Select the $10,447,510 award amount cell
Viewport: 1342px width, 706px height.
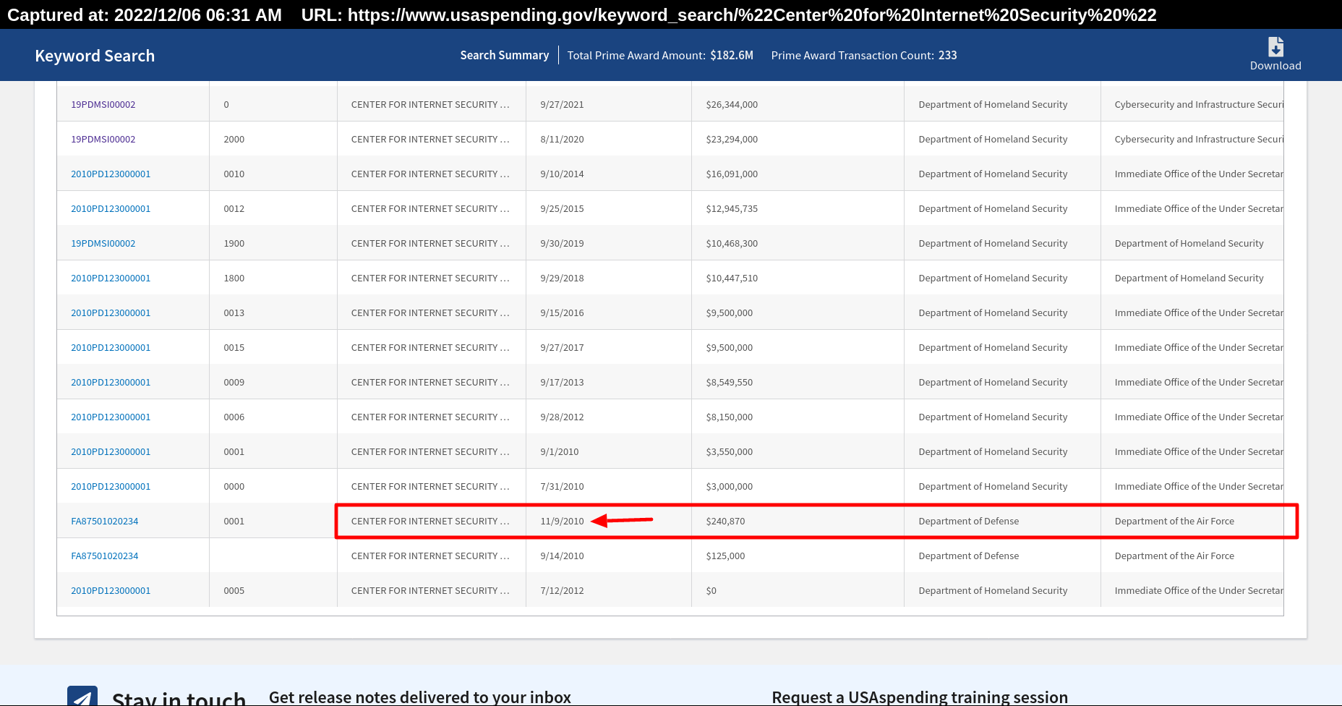pos(798,278)
